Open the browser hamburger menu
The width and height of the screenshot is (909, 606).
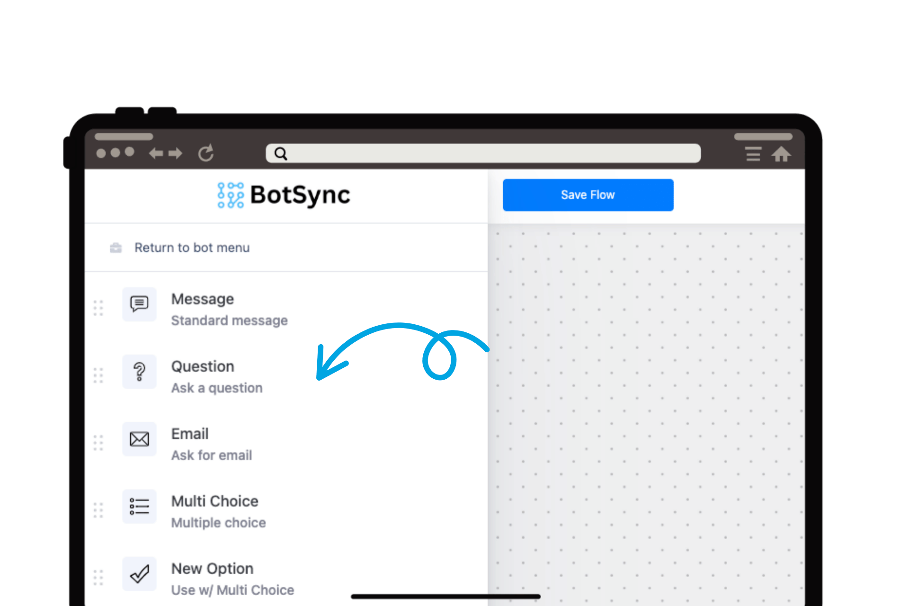tap(753, 154)
